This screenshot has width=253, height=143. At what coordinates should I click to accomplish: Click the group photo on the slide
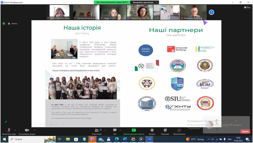pyautogui.click(x=83, y=87)
